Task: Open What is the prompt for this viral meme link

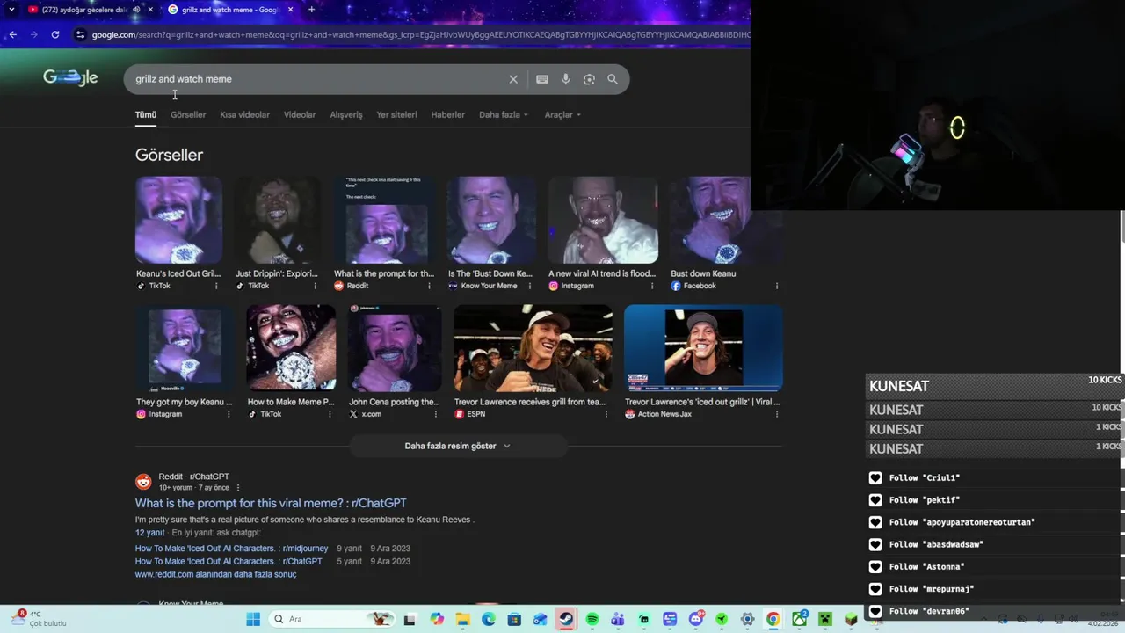Action: click(x=271, y=503)
